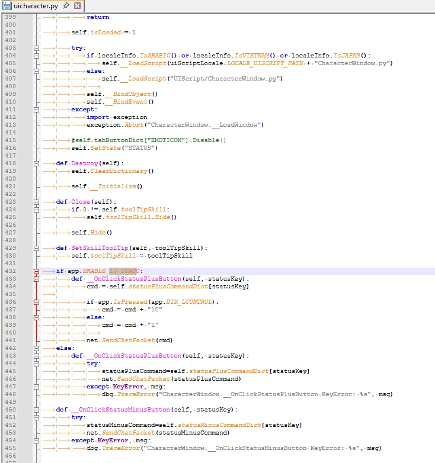
Task: Collapse the else block at line 442
Action: click(36, 348)
